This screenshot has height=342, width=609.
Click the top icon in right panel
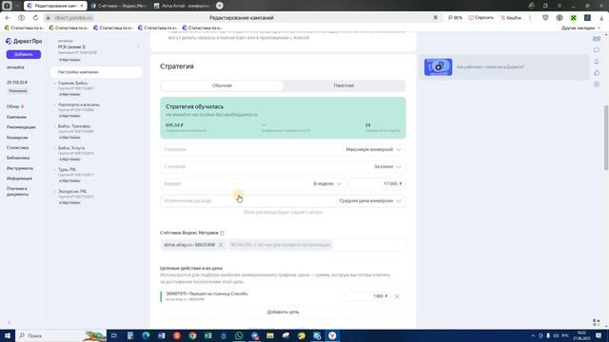pyautogui.click(x=597, y=38)
